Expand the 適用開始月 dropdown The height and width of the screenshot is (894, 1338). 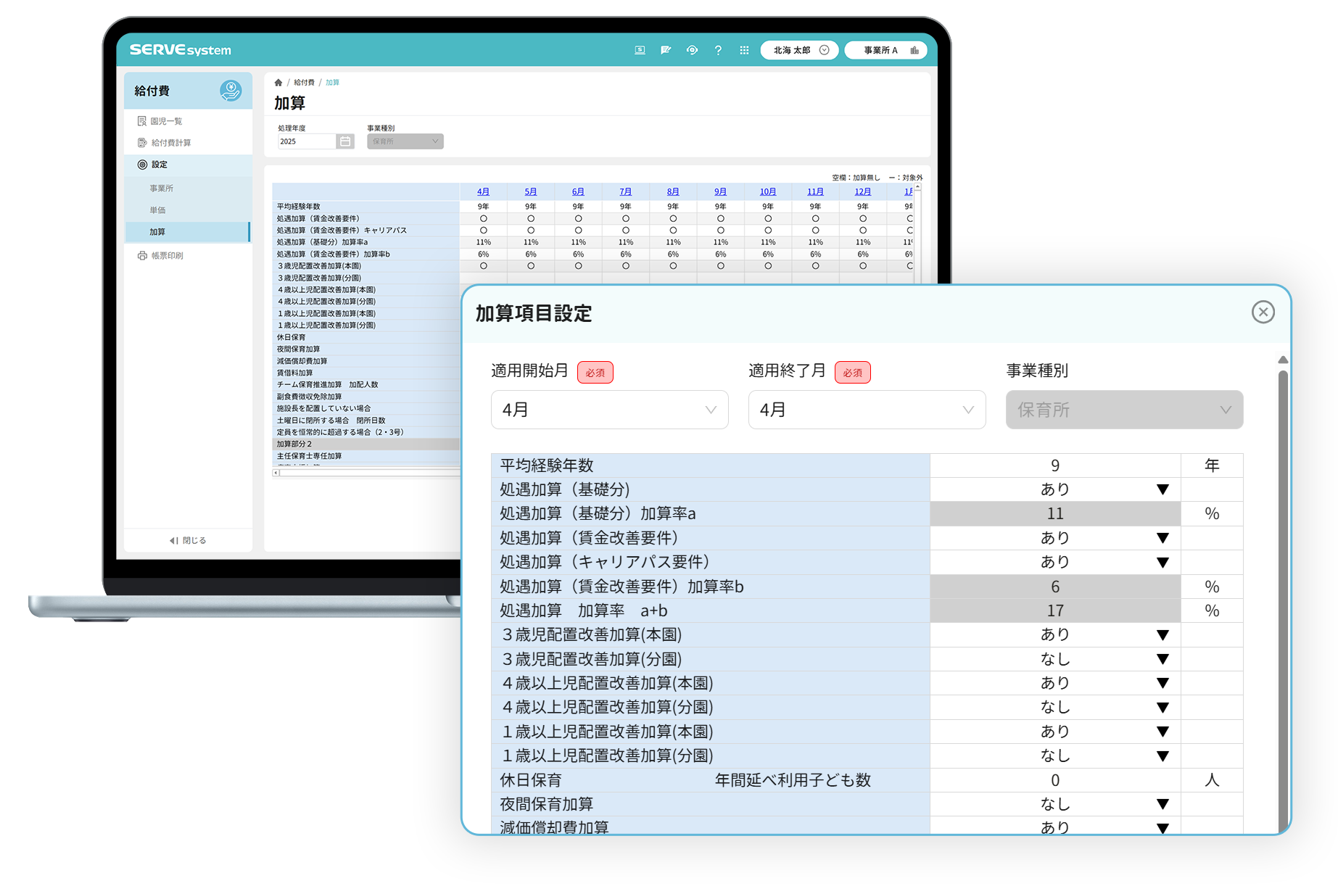609,410
